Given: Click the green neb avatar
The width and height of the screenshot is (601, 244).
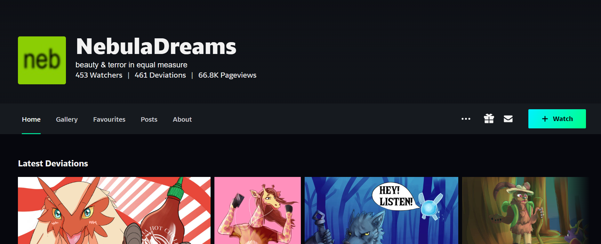Looking at the screenshot, I should coord(42,60).
